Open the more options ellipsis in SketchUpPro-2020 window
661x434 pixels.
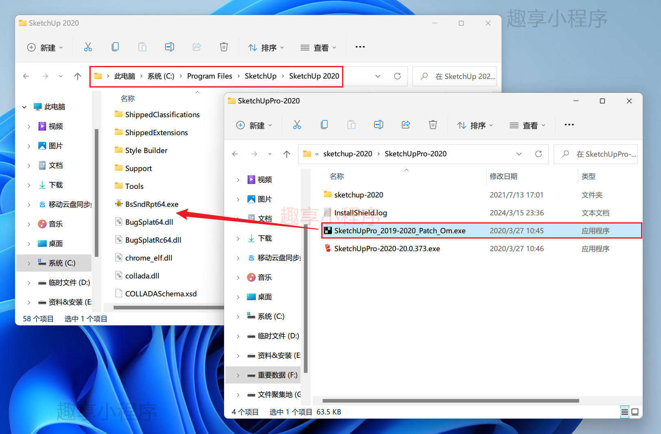pyautogui.click(x=569, y=125)
